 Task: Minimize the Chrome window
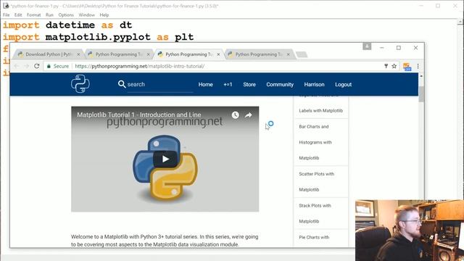click(382, 48)
